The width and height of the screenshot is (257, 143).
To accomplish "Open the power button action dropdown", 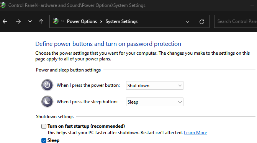I will (x=155, y=86).
